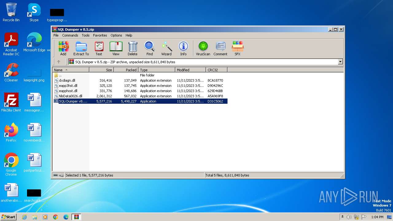
Task: Click the taskbar clock 1:04 PM
Action: 377,217
